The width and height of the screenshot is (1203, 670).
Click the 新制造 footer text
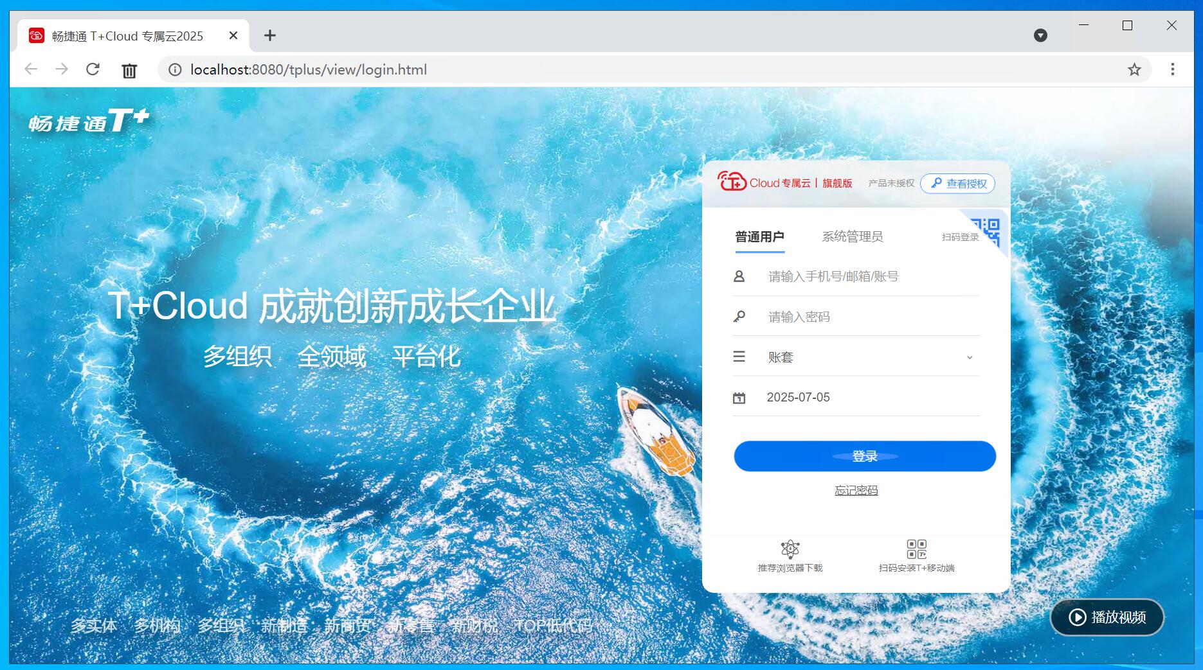(284, 625)
